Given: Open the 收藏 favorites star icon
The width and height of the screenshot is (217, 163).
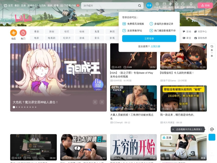Looking at the screenshot, I should (x=177, y=5).
